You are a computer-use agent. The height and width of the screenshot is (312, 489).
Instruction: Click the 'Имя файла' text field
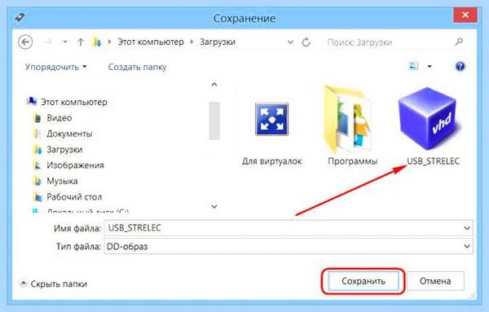coord(289,228)
